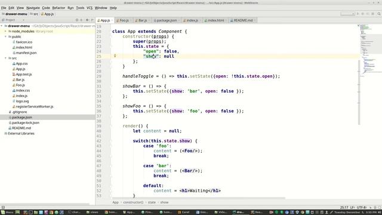Click the collapse all icon in Project panel

[x=82, y=20]
